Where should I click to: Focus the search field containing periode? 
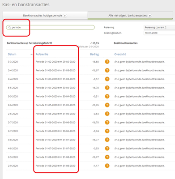tap(51, 27)
